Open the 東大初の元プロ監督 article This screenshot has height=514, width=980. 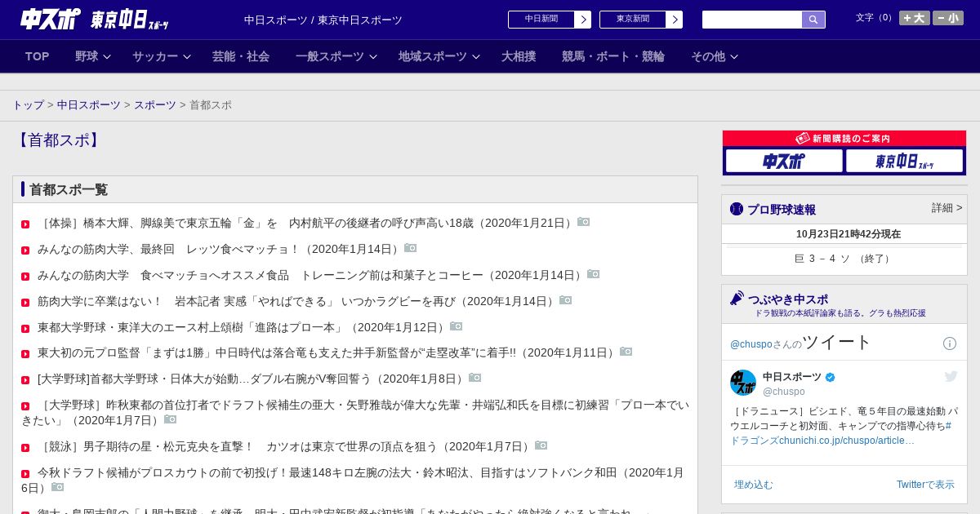327,352
